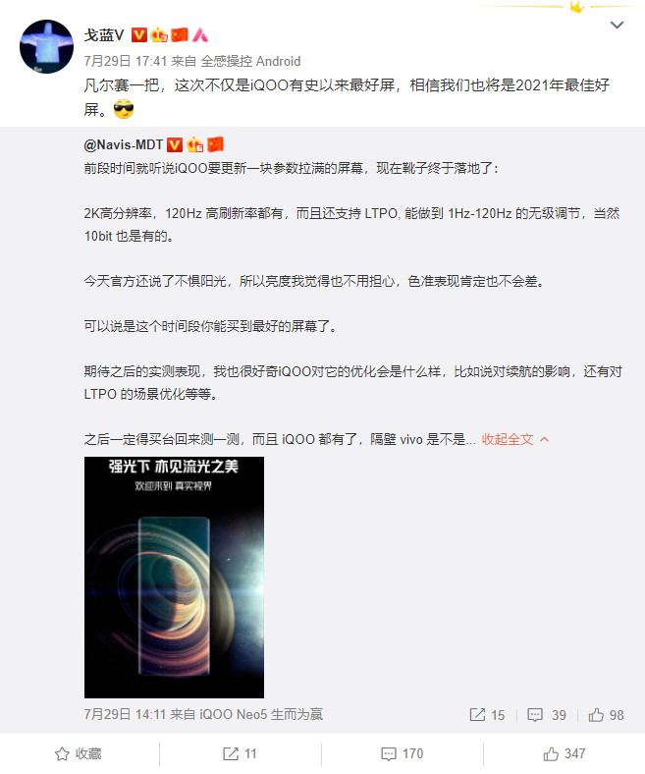Open the 7月29日 17:41 timestamp

coord(126,61)
